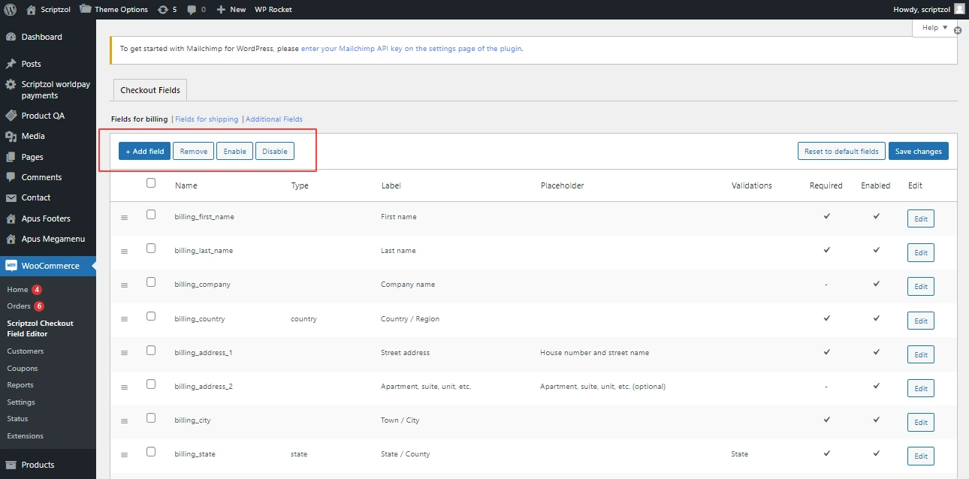The width and height of the screenshot is (969, 479).
Task: Open the Scriptzol site home icon
Action: click(31, 9)
